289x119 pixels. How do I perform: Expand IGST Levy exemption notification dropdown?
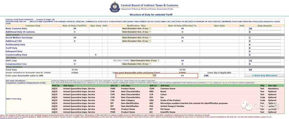[145, 61]
